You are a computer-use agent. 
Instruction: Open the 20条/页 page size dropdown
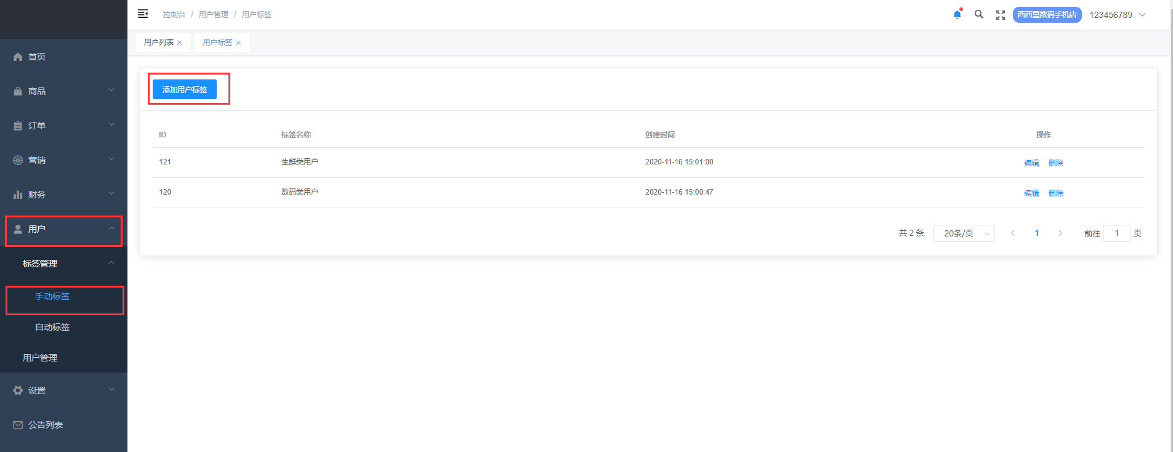pyautogui.click(x=964, y=233)
